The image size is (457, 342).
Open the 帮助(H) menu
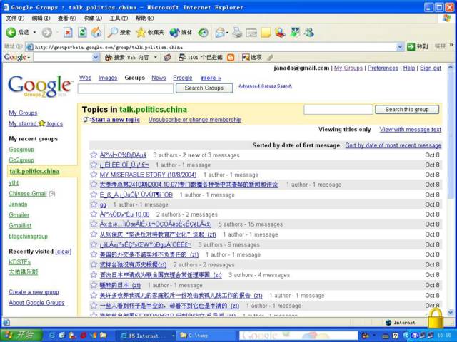pyautogui.click(x=144, y=19)
